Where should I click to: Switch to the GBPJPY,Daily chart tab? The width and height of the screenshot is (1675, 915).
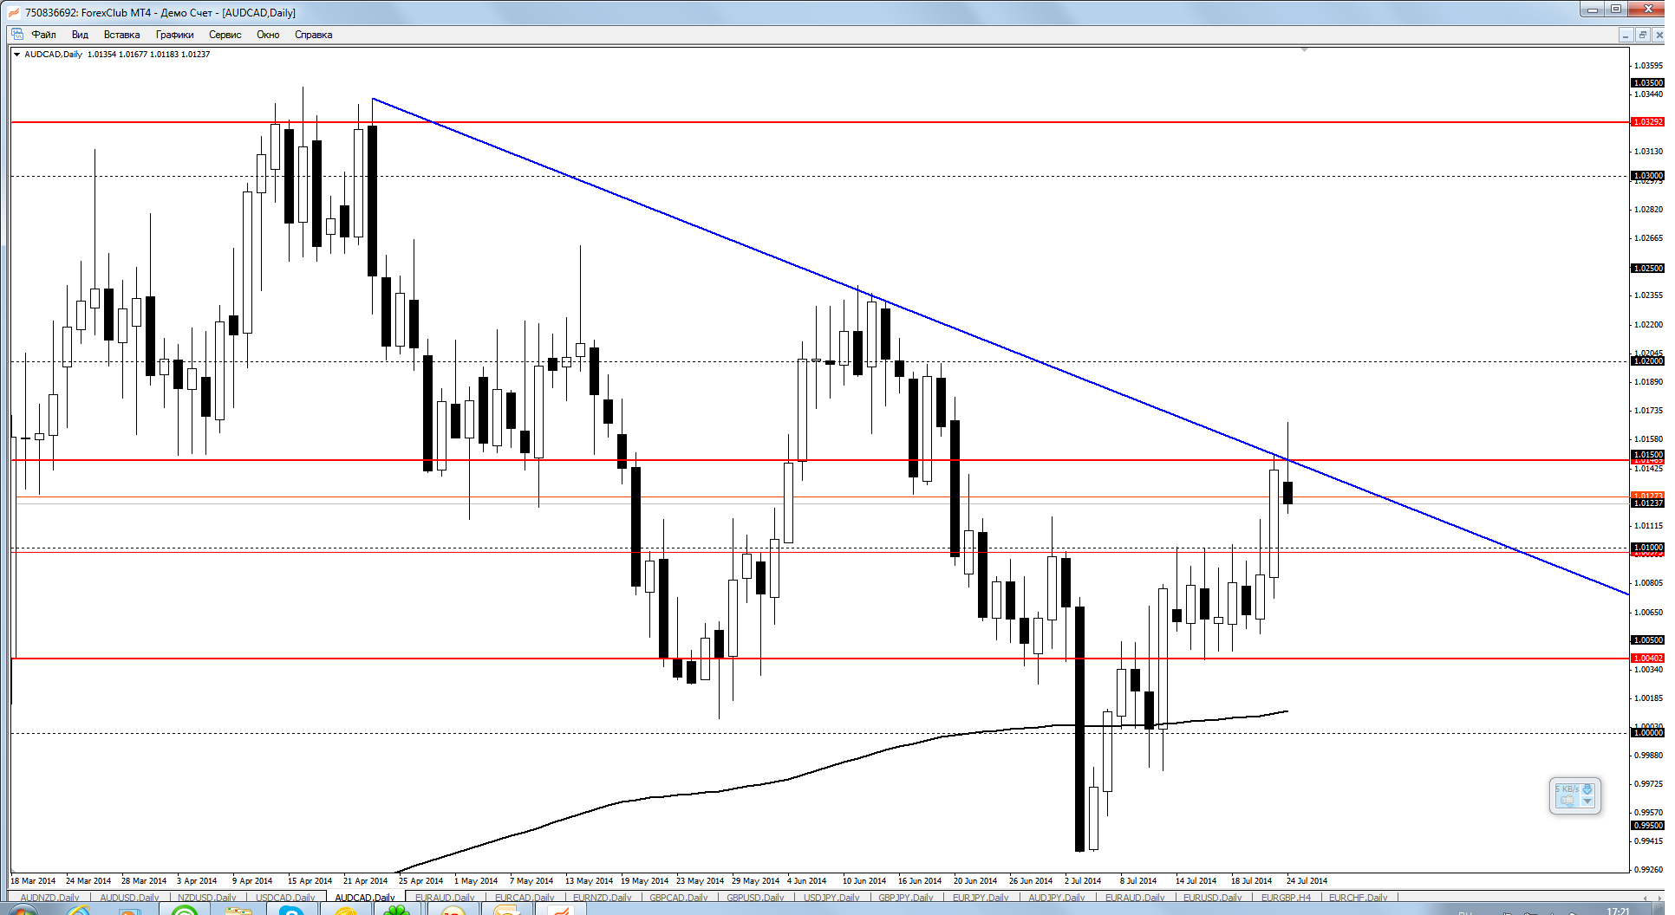[906, 898]
